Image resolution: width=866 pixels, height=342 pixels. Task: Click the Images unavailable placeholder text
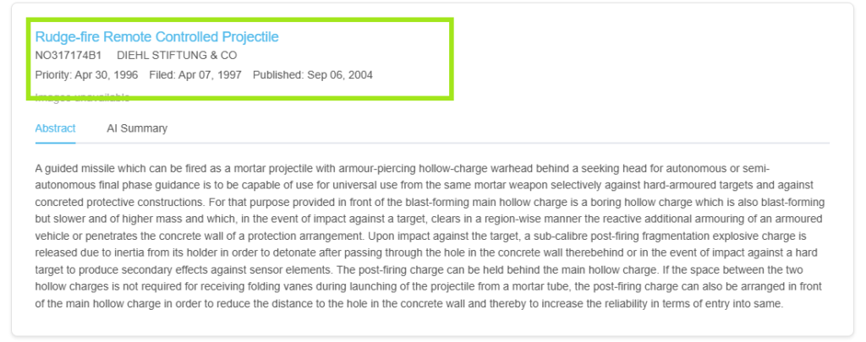pos(82,97)
